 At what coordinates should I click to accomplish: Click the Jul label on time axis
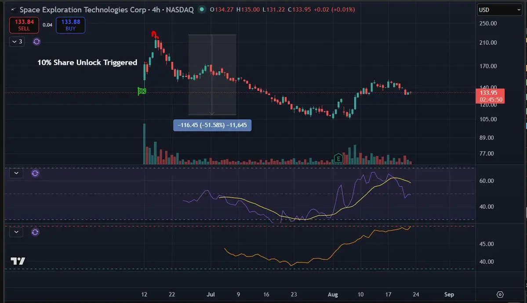pos(211,294)
